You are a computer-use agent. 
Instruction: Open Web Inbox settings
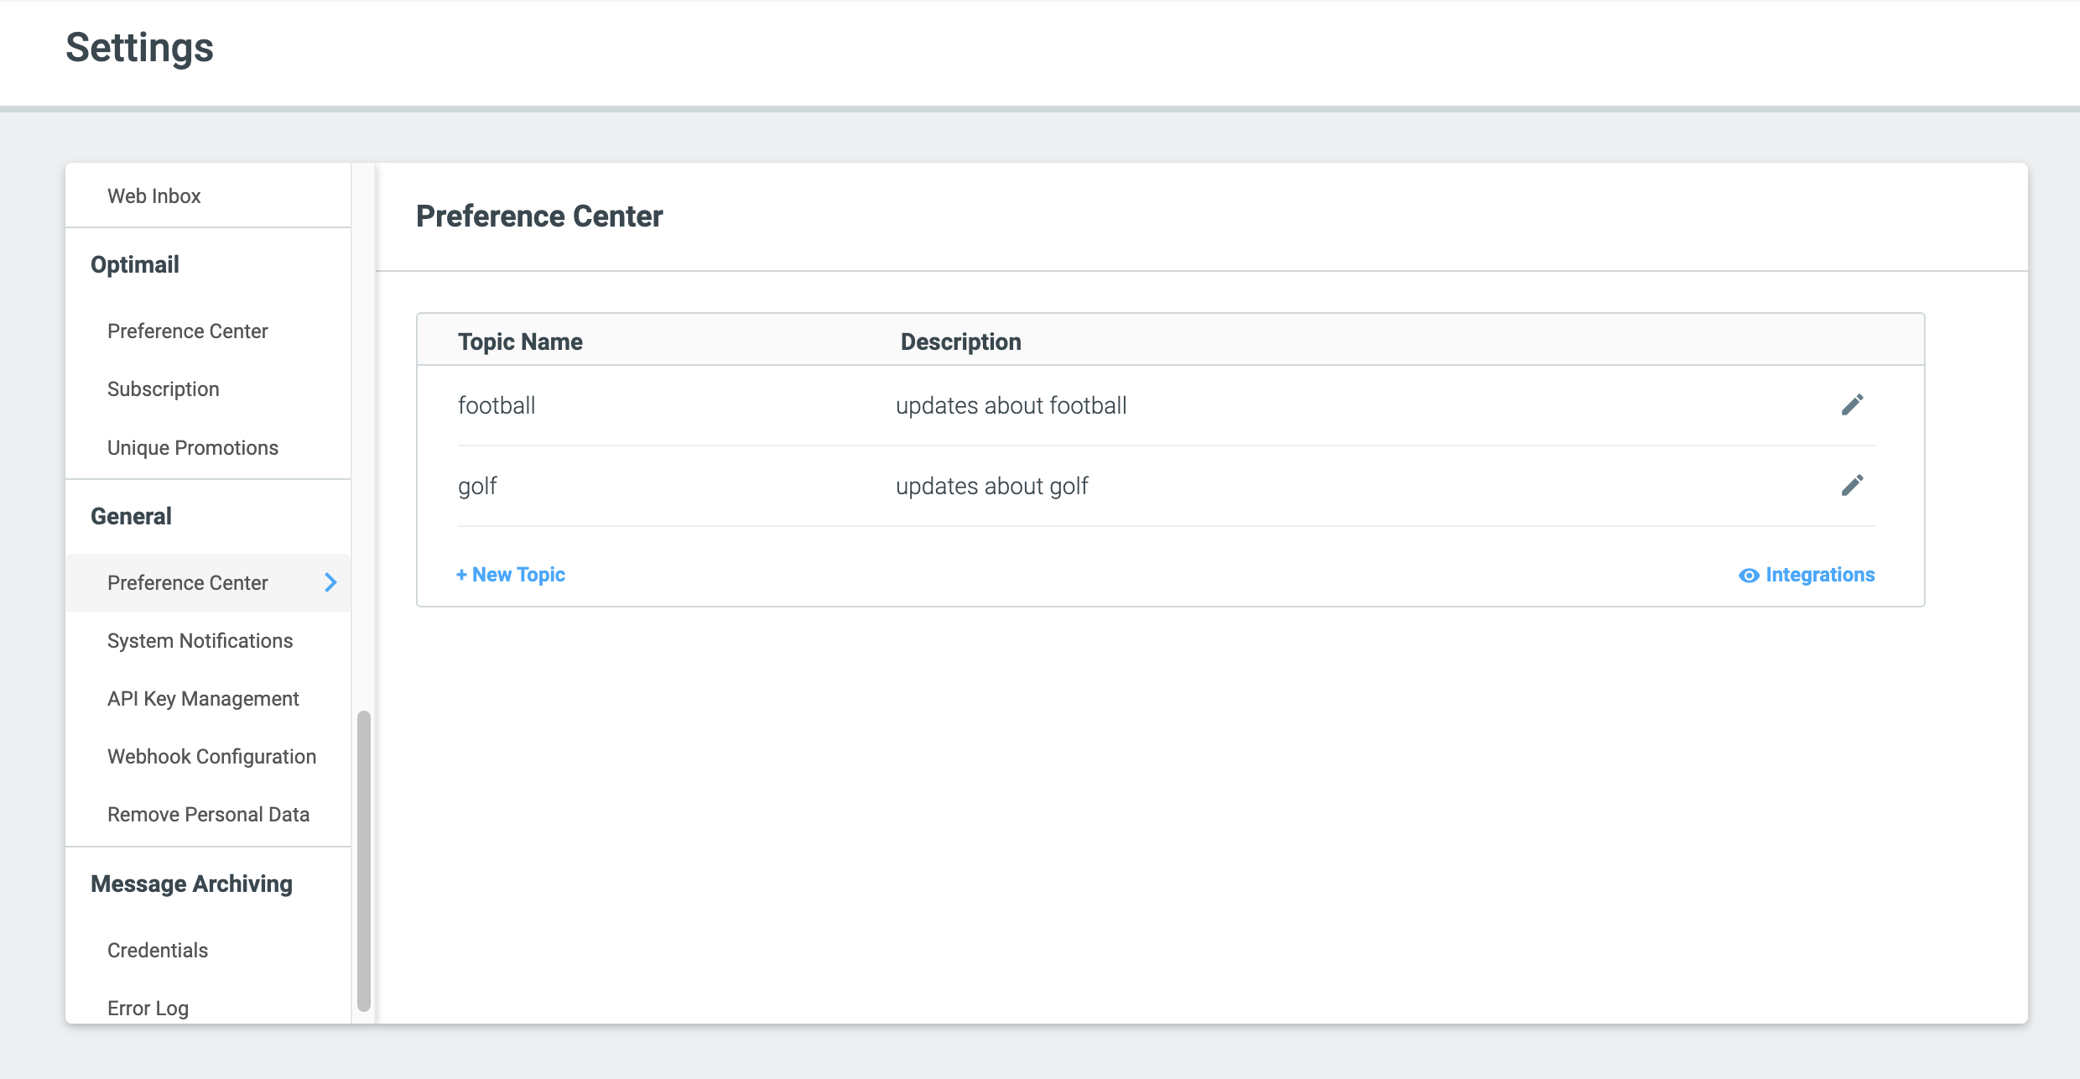tap(154, 195)
